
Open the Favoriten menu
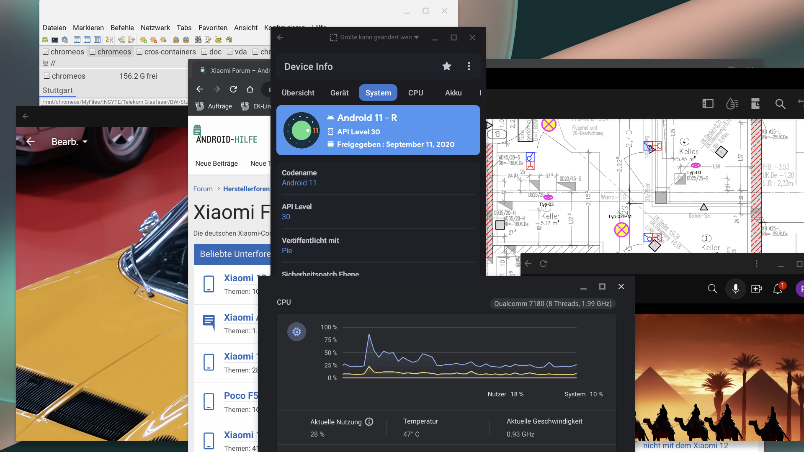pyautogui.click(x=213, y=28)
